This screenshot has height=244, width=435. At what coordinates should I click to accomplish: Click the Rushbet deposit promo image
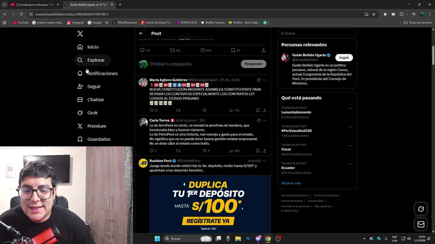tap(208, 204)
